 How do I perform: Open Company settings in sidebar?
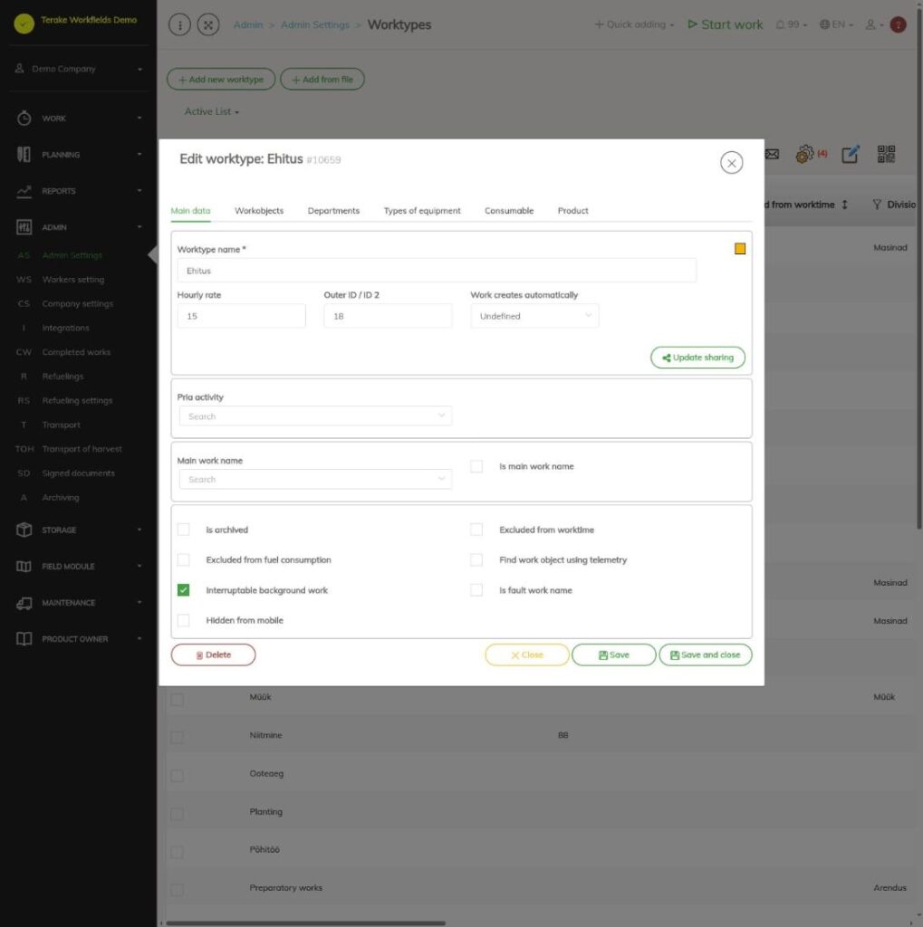[78, 303]
